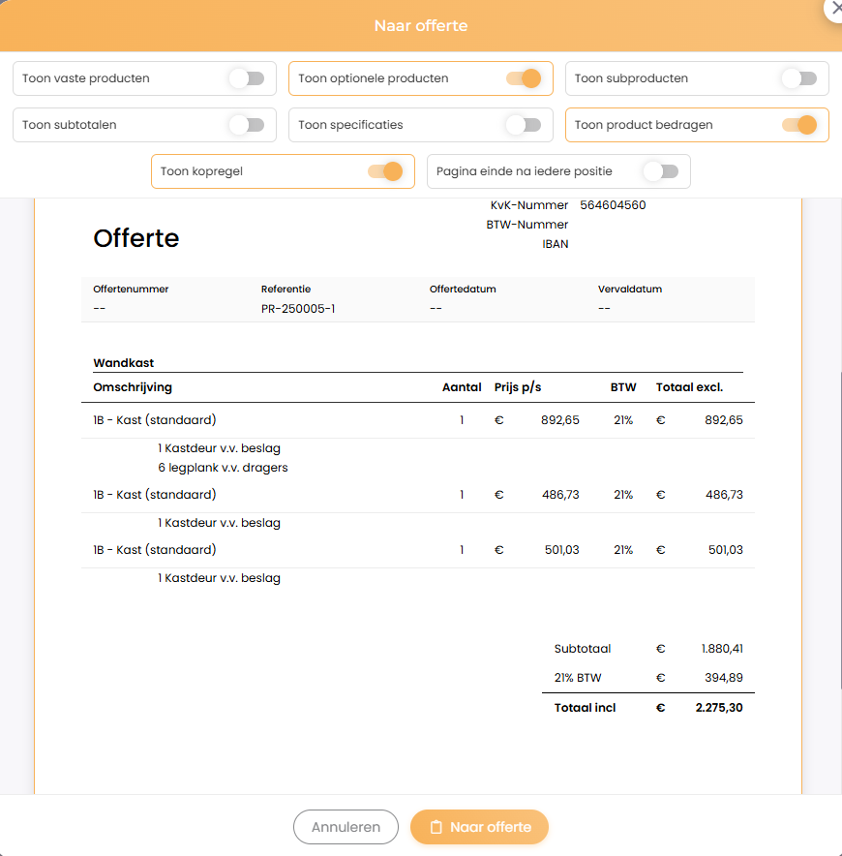
Task: Disable the 'Toon optionele producten' switch
Action: (523, 78)
